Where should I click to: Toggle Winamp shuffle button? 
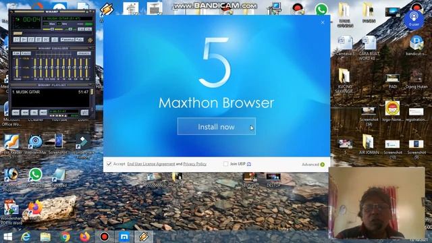67,39
